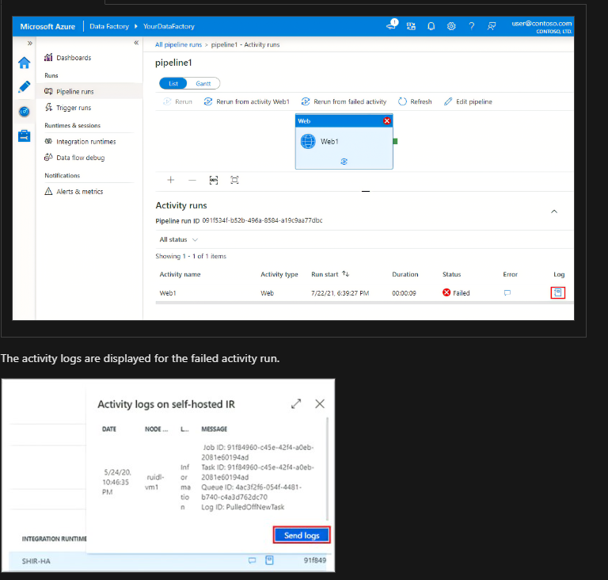Open Integration runtimes menu item
608x580 pixels.
(x=80, y=141)
